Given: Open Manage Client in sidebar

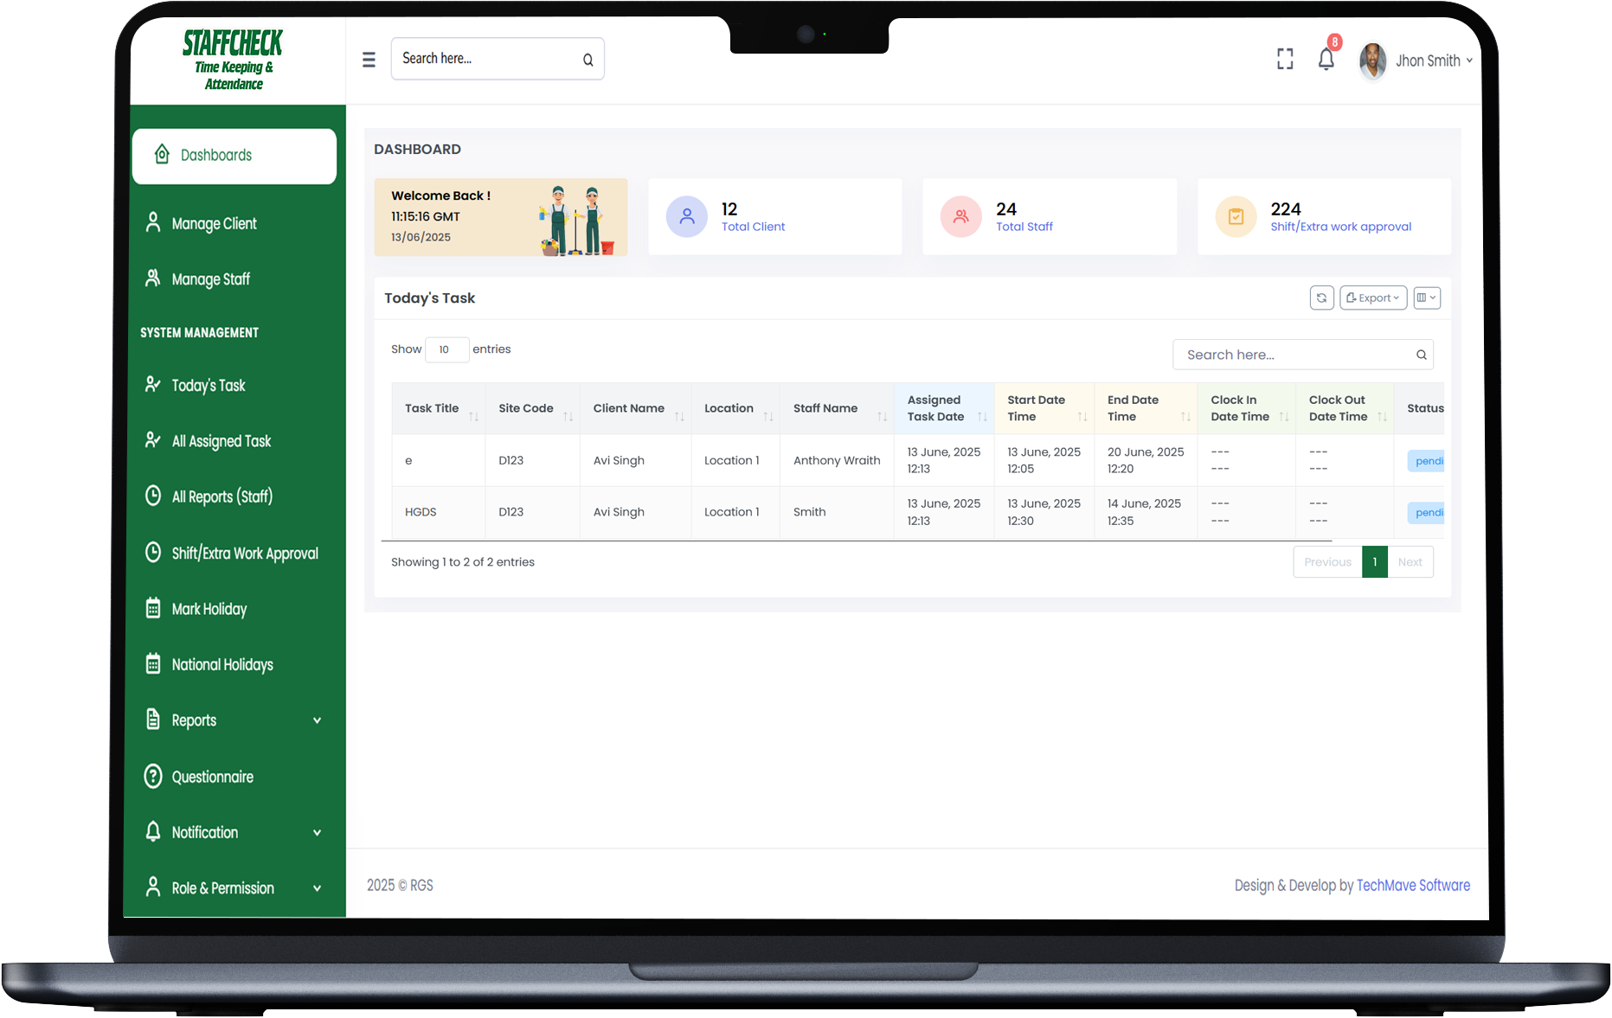Looking at the screenshot, I should [x=214, y=224].
